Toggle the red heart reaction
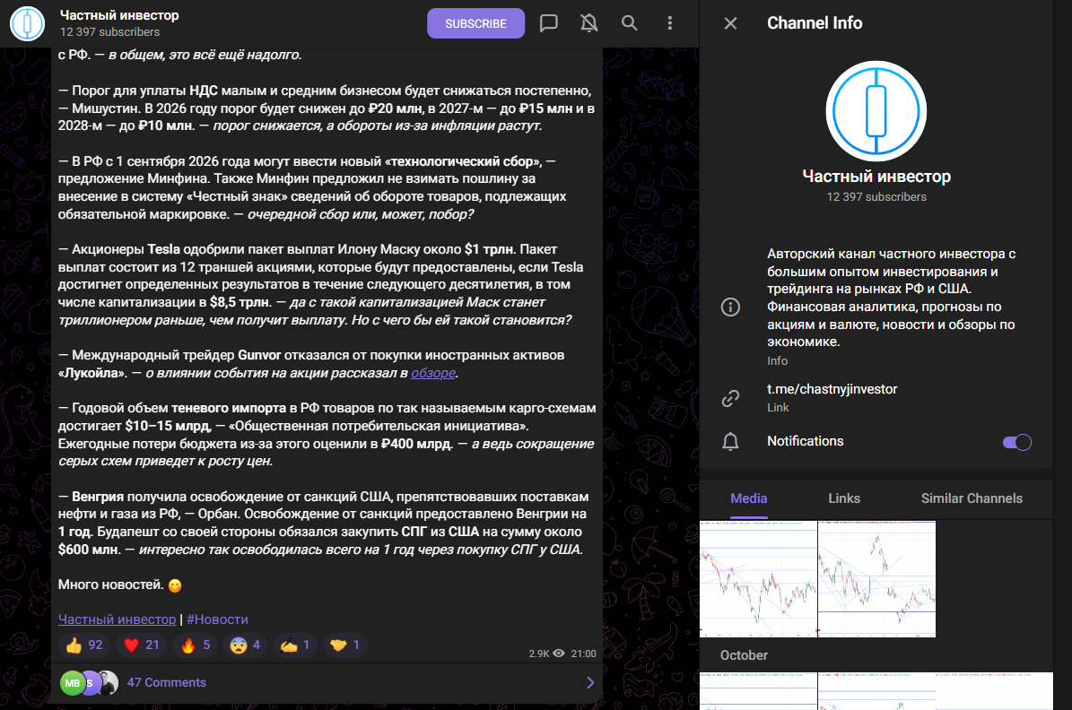The image size is (1072, 710). tap(141, 645)
